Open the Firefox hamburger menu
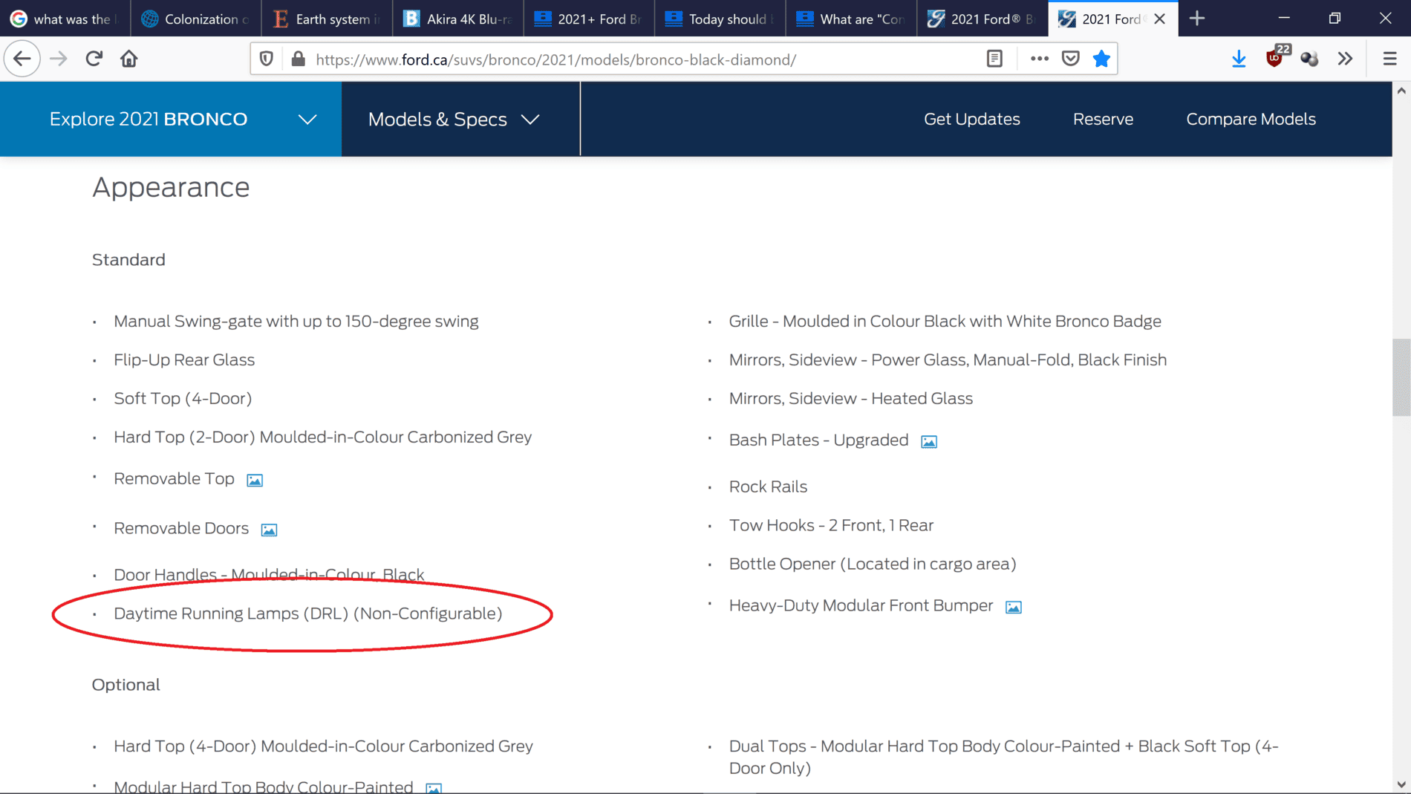Viewport: 1411px width, 794px height. pyautogui.click(x=1389, y=59)
